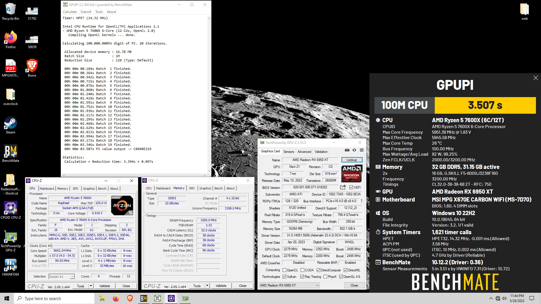This screenshot has height=304, width=541.
Task: Toggle the DirectML checkbox
Action: pos(345,270)
